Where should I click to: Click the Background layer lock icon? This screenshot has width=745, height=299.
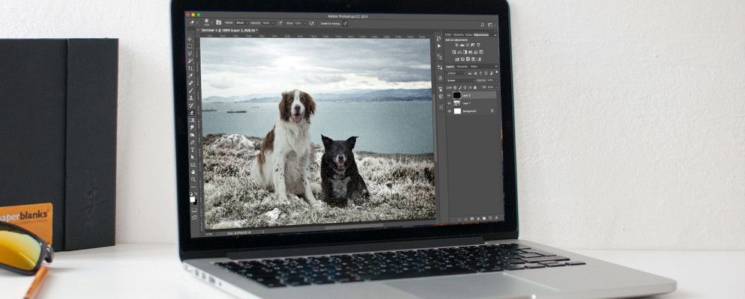pos(492,111)
